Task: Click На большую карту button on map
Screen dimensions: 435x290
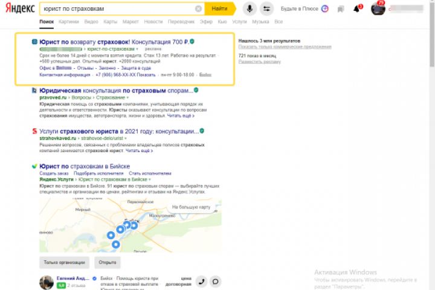Action: tap(191, 207)
